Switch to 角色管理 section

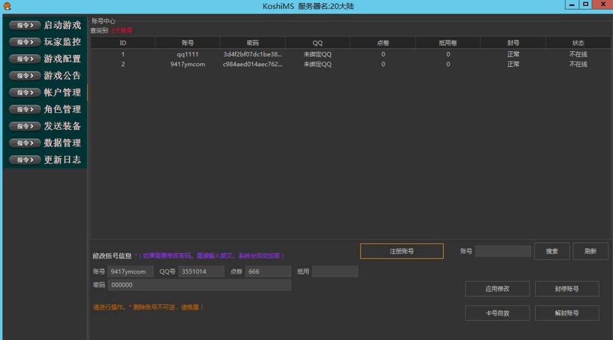62,109
